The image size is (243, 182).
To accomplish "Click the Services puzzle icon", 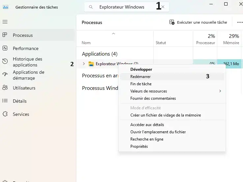I will click(5, 114).
